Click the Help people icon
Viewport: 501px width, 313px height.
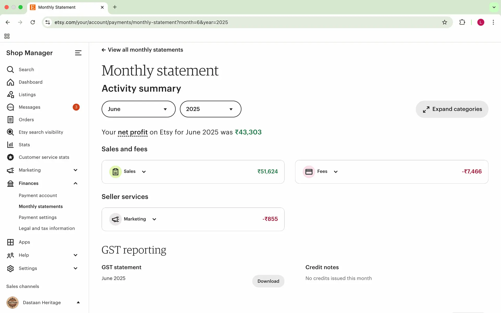[10, 255]
